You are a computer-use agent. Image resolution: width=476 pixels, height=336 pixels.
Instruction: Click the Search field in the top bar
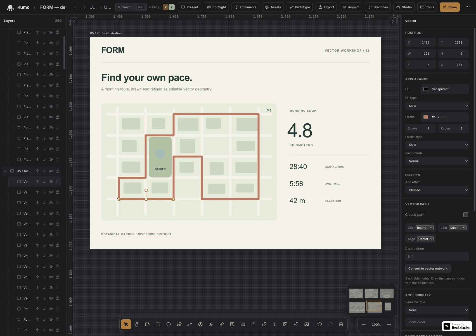pyautogui.click(x=131, y=7)
